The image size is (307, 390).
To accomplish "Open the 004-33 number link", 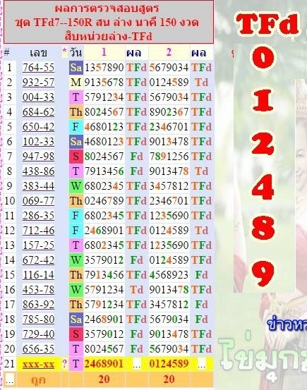I will (38, 97).
